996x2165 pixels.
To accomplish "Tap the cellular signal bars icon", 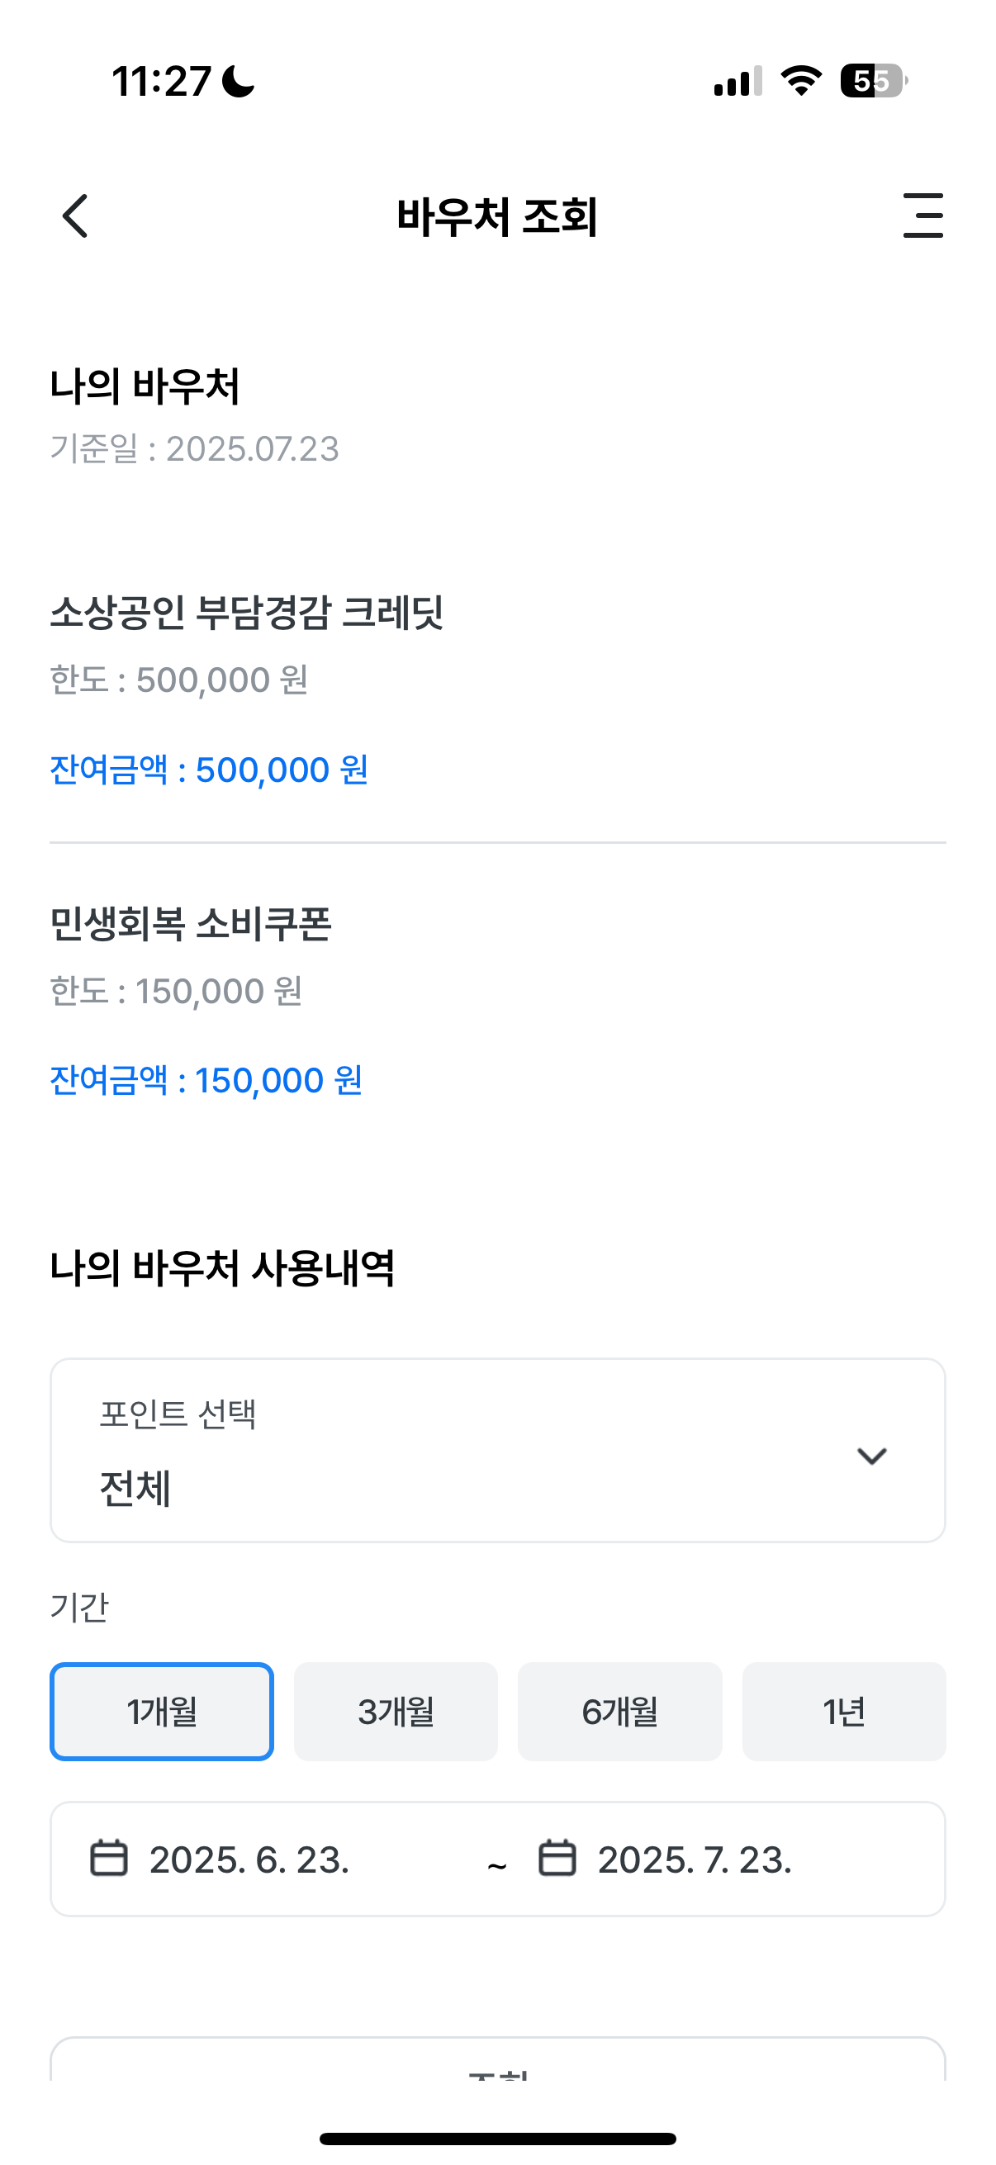I will pos(738,81).
